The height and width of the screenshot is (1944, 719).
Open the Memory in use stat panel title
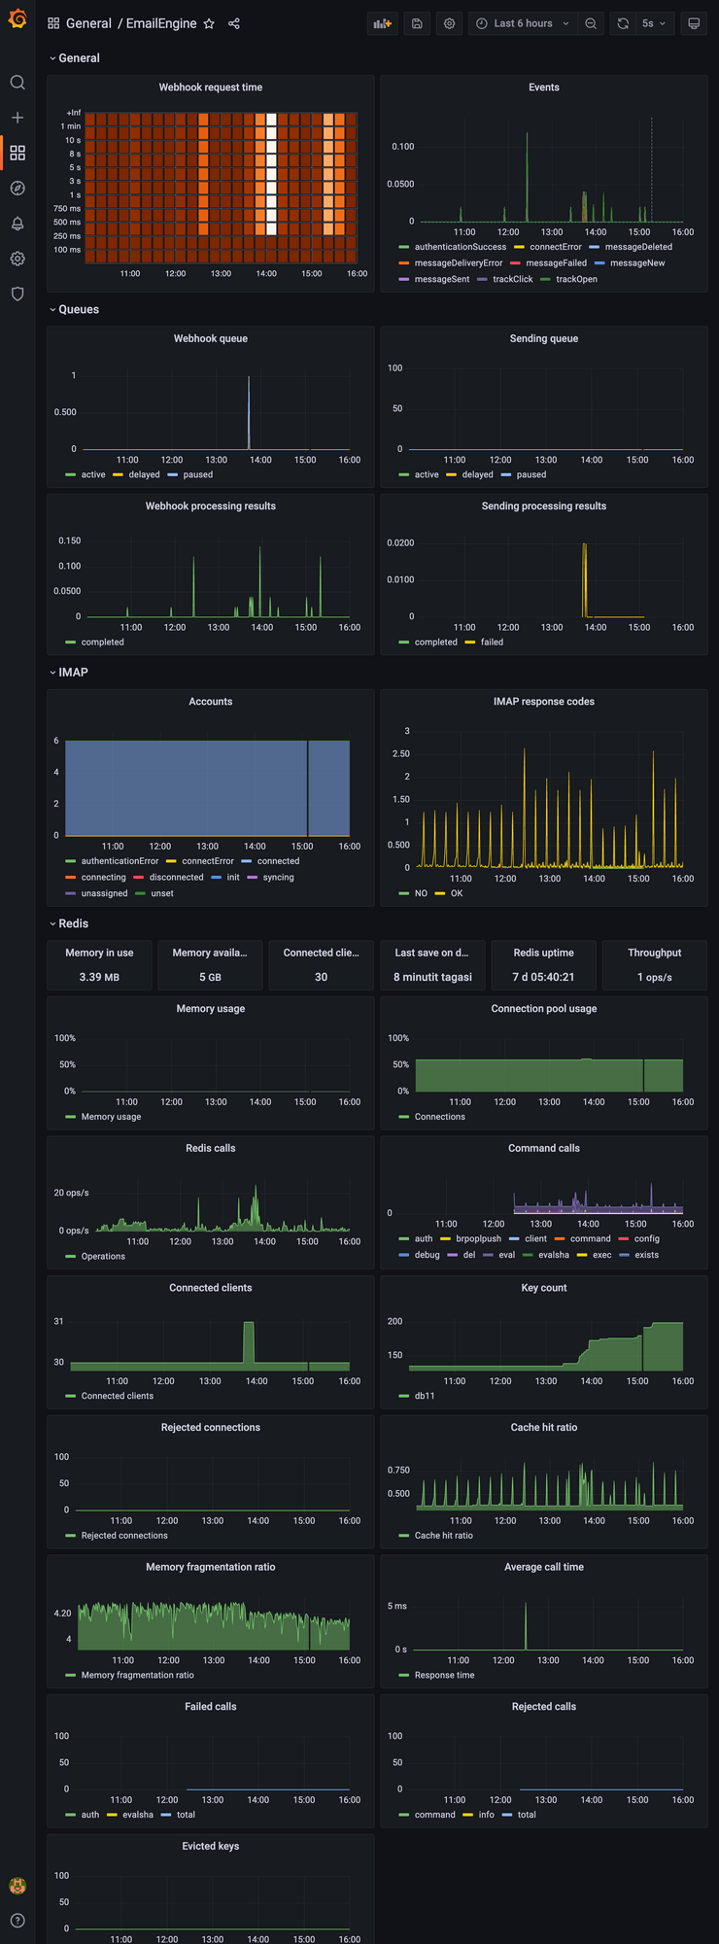[x=99, y=953]
